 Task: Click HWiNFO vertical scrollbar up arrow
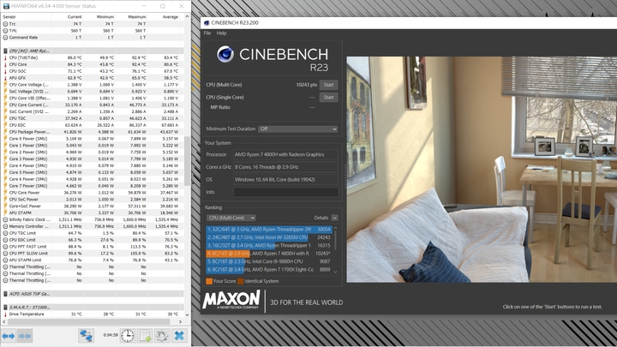(x=187, y=17)
